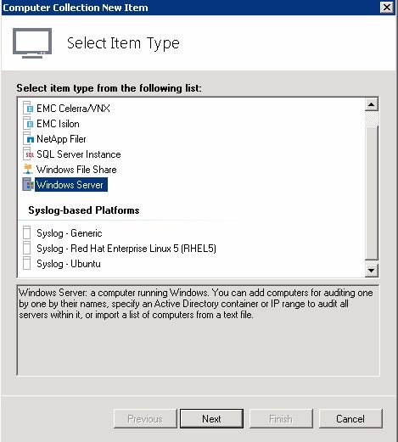
Task: Click the EMC Celerra/VNX item icon
Action: pyautogui.click(x=28, y=109)
